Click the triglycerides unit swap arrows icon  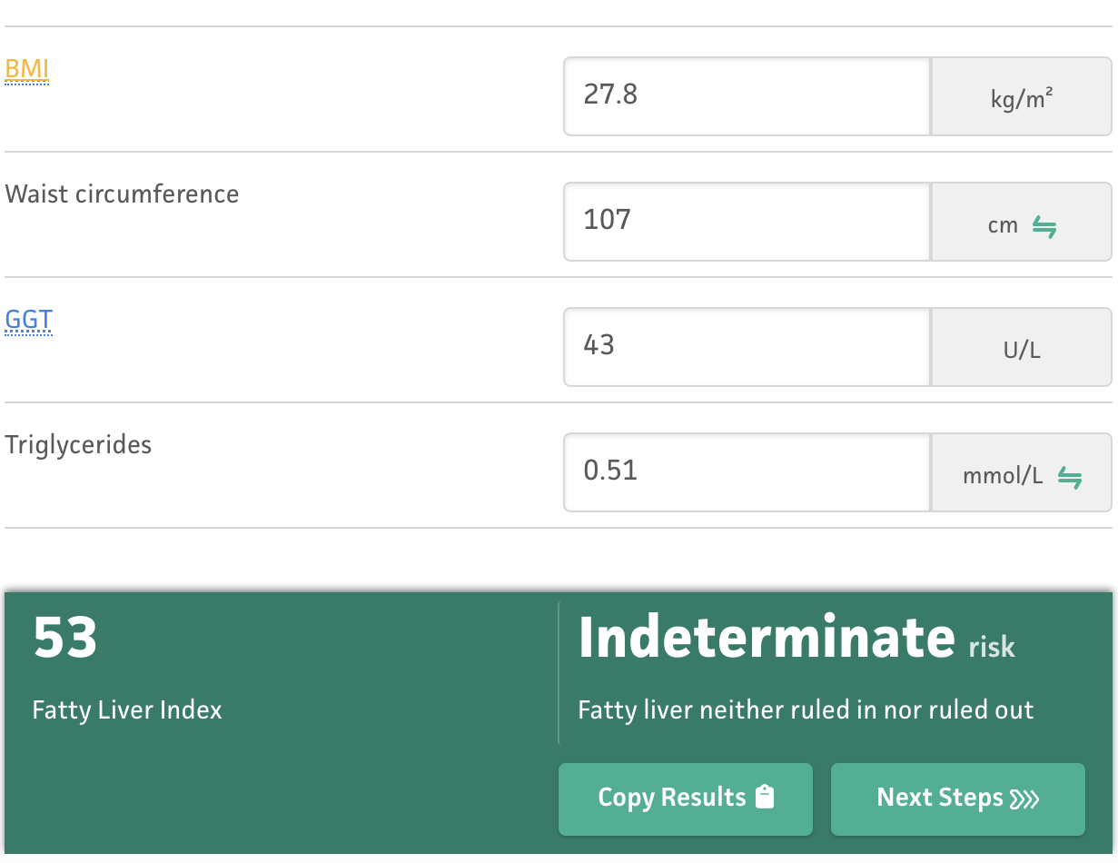[x=1070, y=476]
